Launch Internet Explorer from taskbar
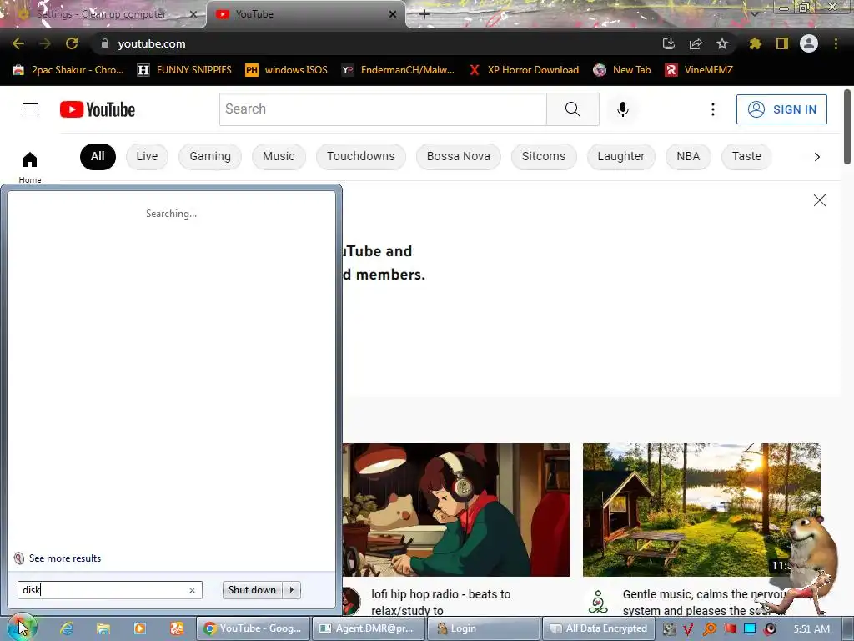This screenshot has width=854, height=641. (x=67, y=628)
